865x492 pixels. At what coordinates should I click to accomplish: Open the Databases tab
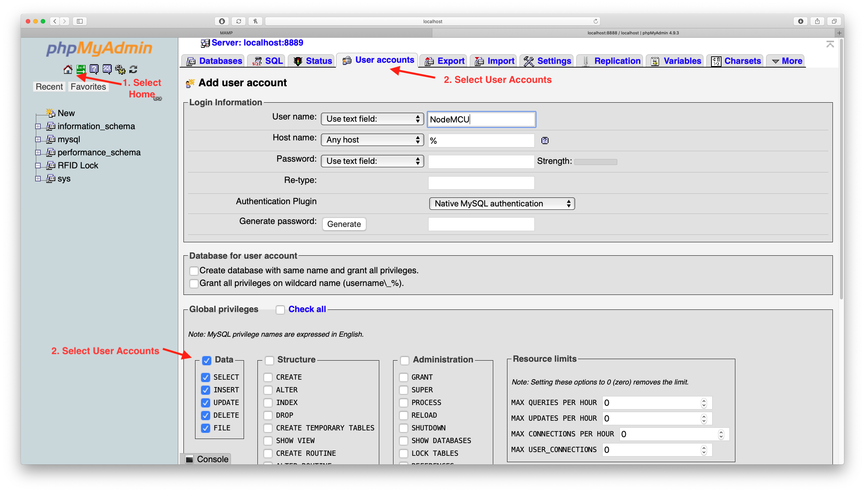point(214,61)
